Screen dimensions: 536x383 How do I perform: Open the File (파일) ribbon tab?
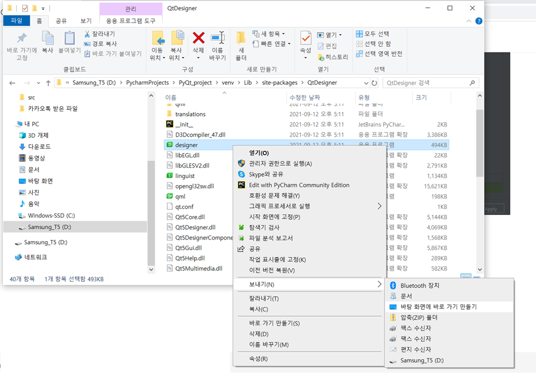click(x=17, y=21)
